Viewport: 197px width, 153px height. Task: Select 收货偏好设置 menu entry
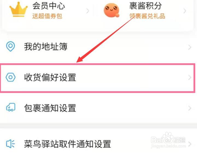(98, 78)
